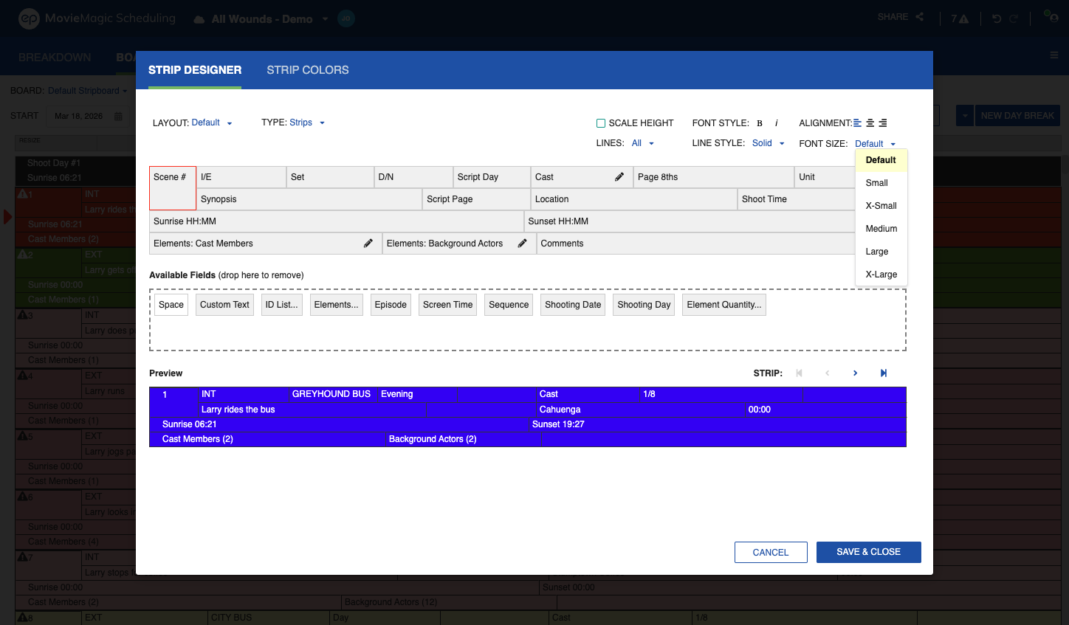Set alignment to left

857,123
